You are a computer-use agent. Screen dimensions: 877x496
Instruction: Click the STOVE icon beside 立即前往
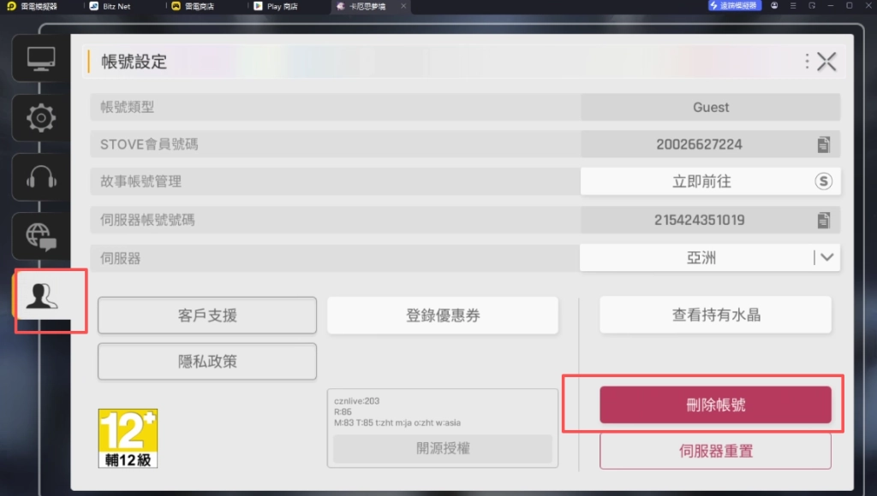[823, 181]
